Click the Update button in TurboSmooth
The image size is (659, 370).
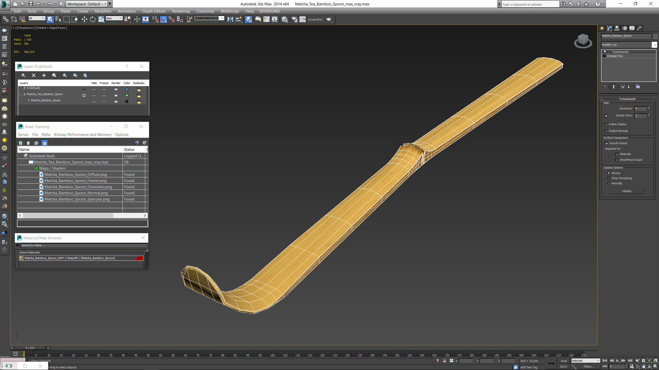point(626,191)
